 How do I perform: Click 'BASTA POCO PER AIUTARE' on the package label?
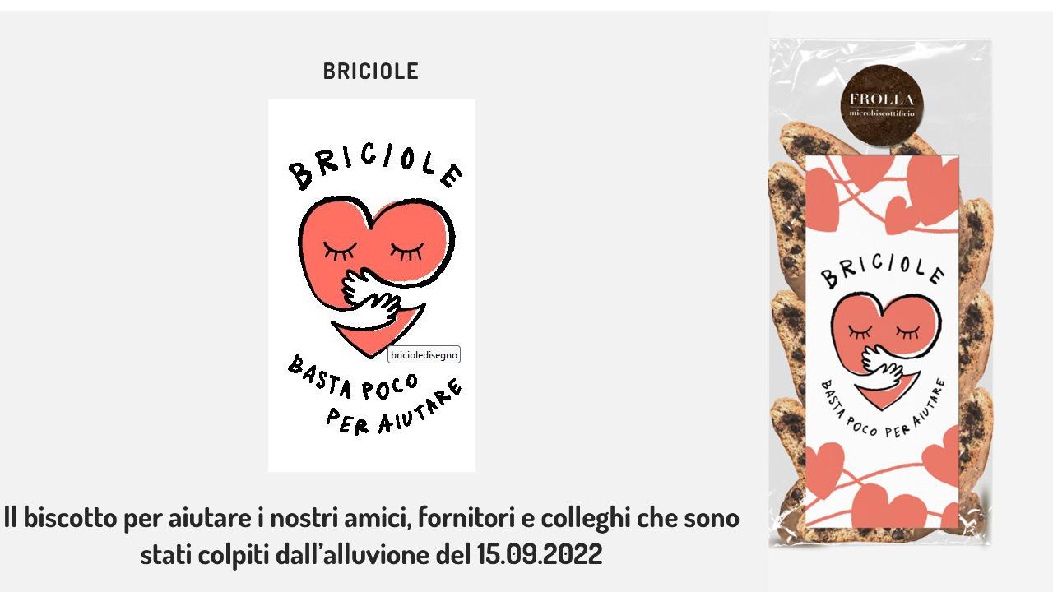coord(882,411)
